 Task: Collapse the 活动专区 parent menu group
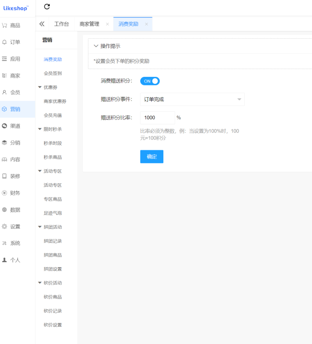coord(40,171)
